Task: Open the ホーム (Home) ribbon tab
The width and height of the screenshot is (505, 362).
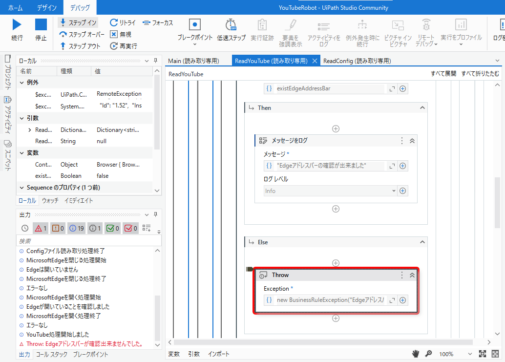Action: (x=16, y=8)
